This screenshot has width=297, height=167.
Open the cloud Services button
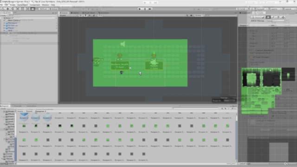click(x=252, y=9)
